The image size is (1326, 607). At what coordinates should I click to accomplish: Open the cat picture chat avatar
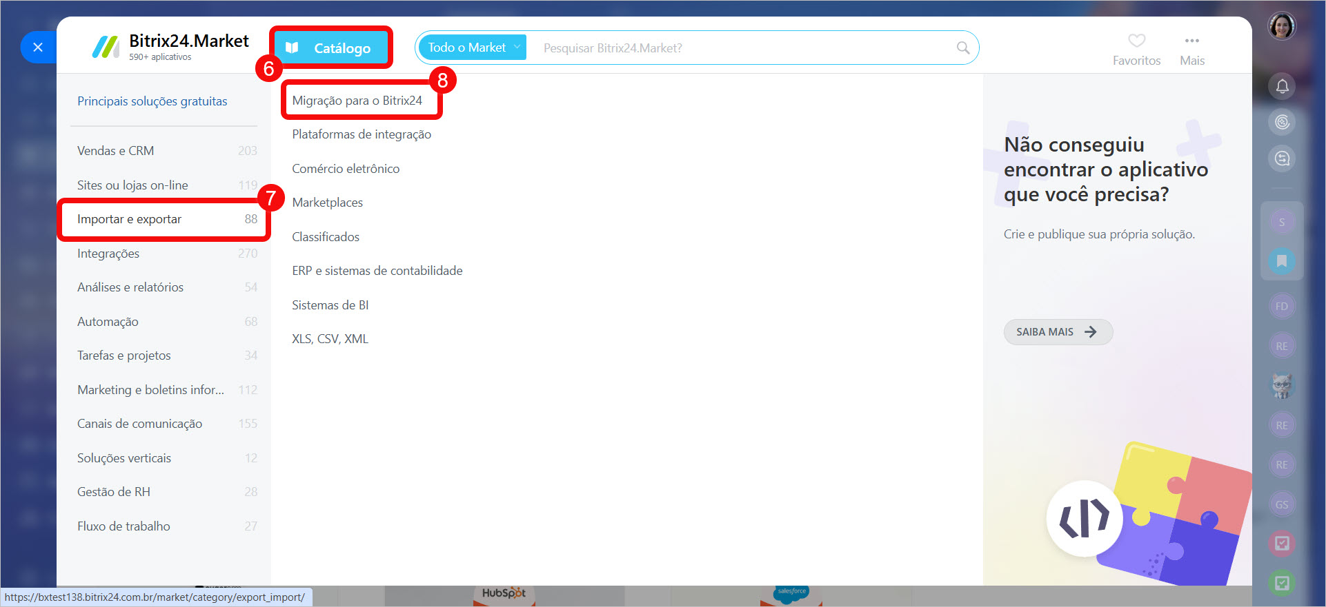point(1282,386)
